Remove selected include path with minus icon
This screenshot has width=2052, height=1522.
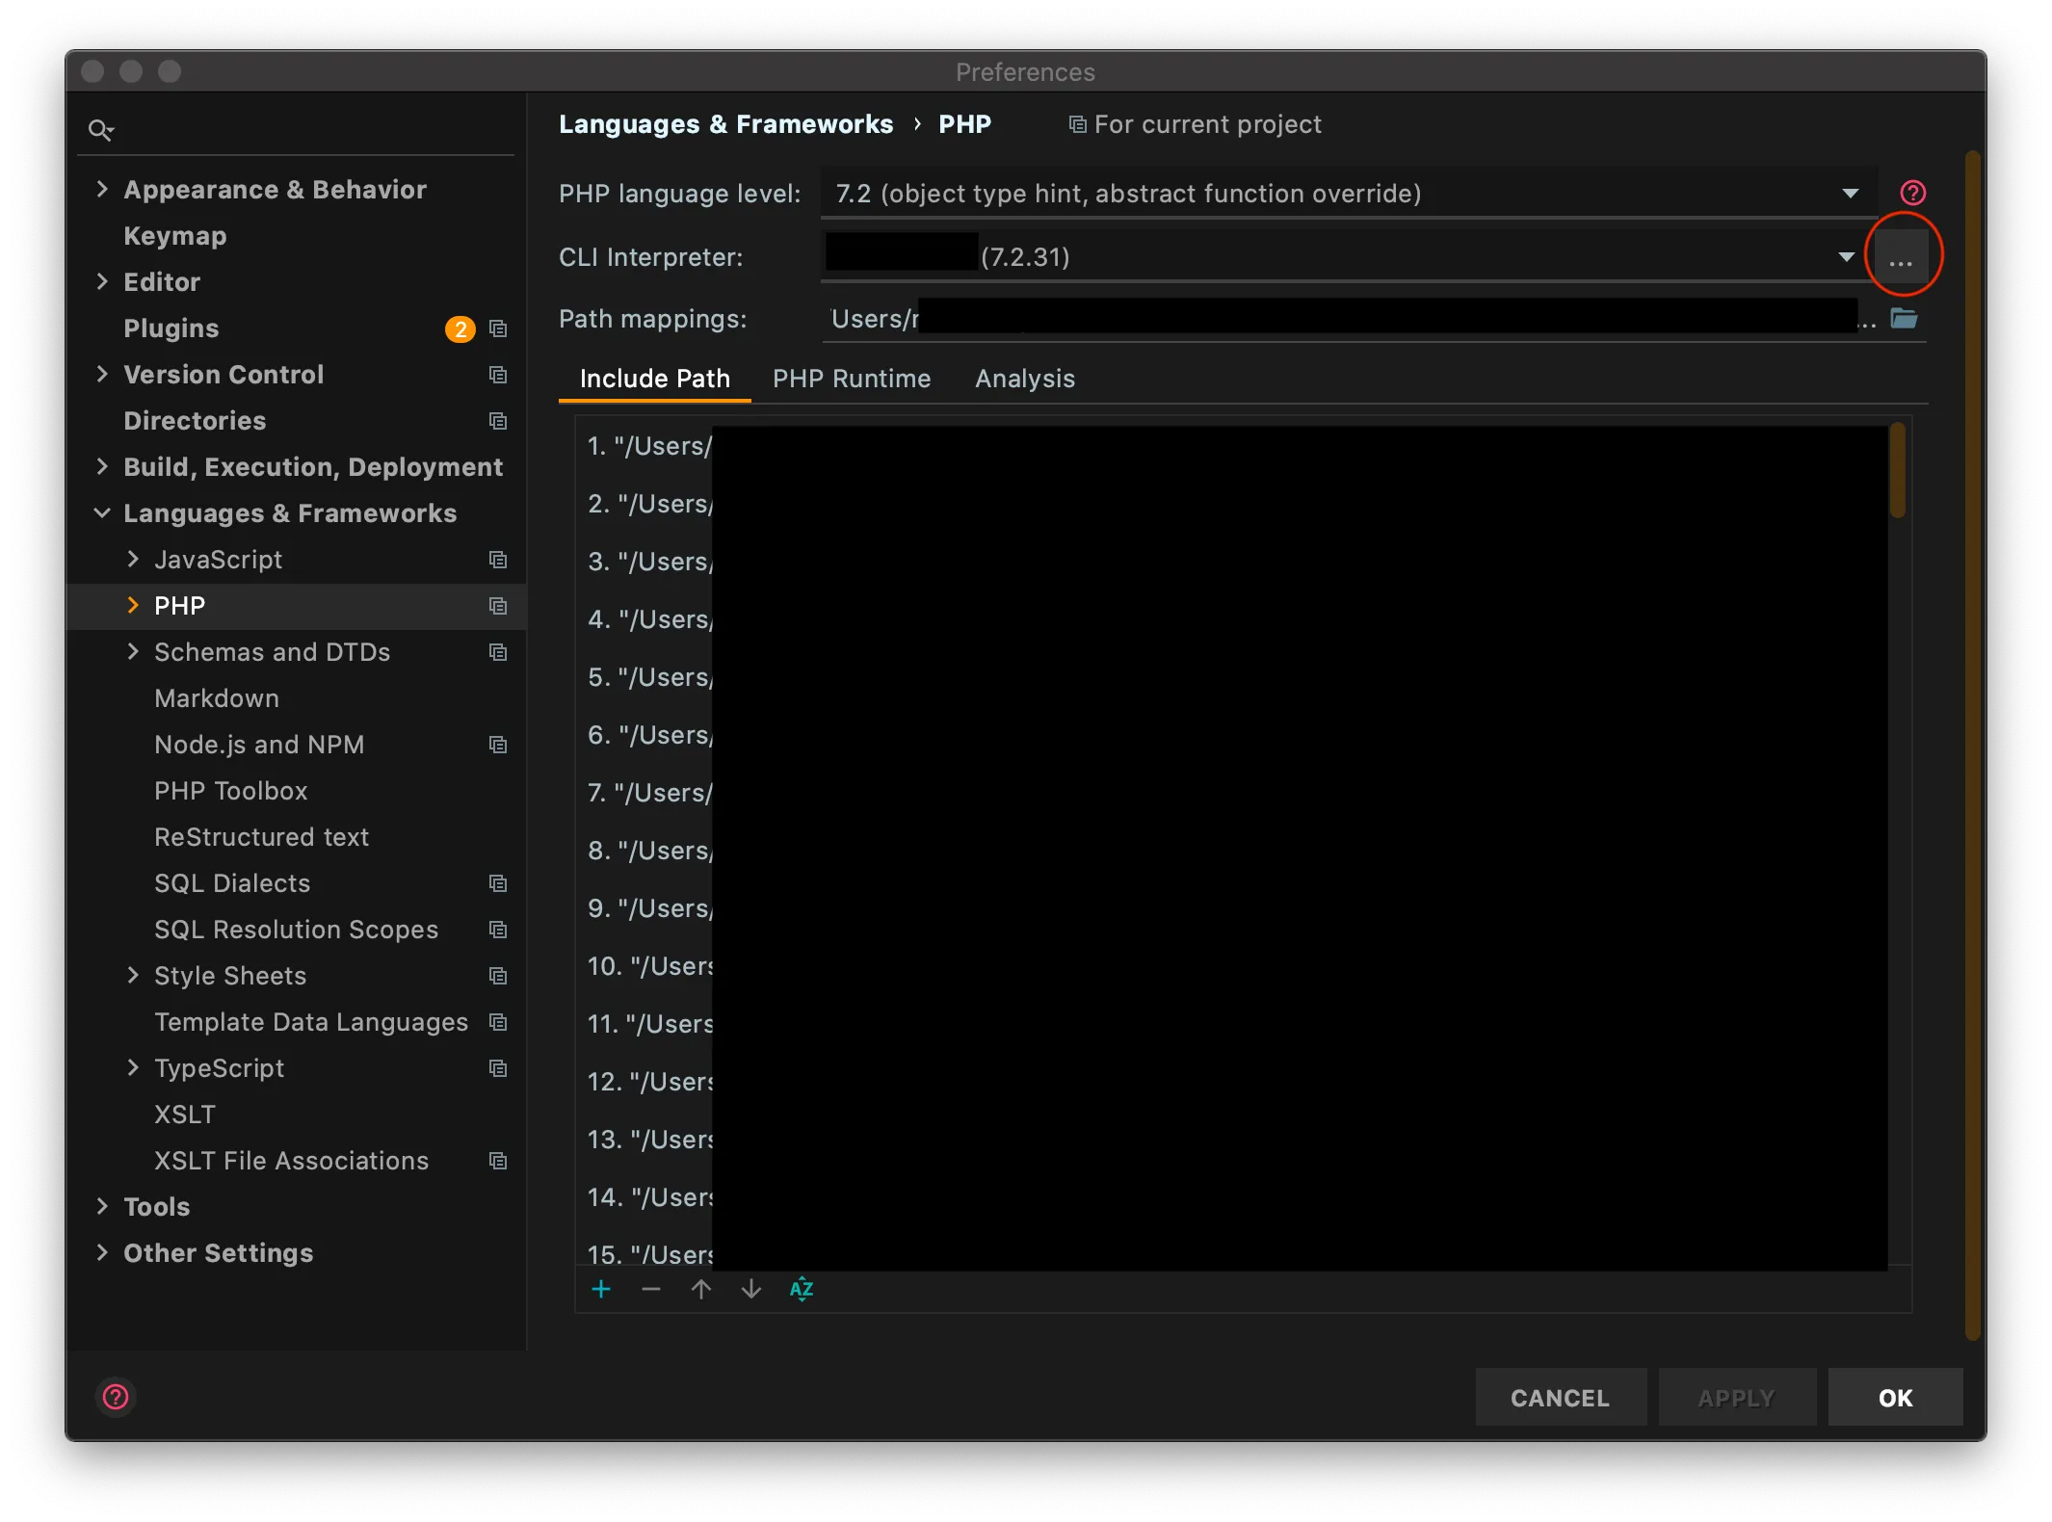point(651,1289)
